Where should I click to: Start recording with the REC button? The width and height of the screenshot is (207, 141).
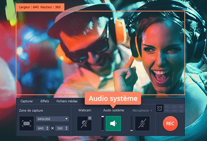[x=170, y=123]
